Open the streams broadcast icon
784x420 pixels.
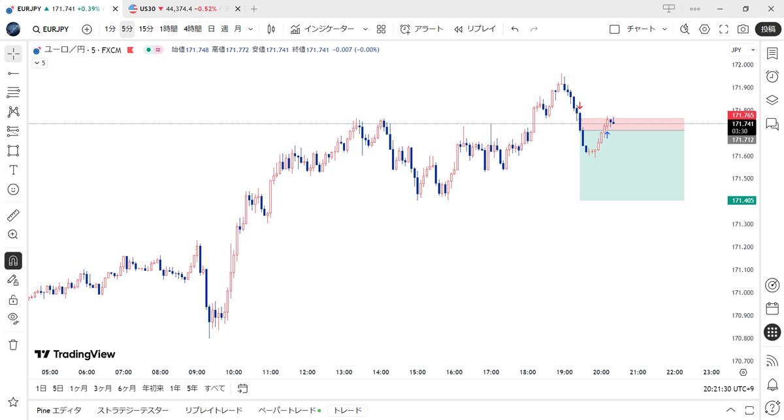click(772, 361)
